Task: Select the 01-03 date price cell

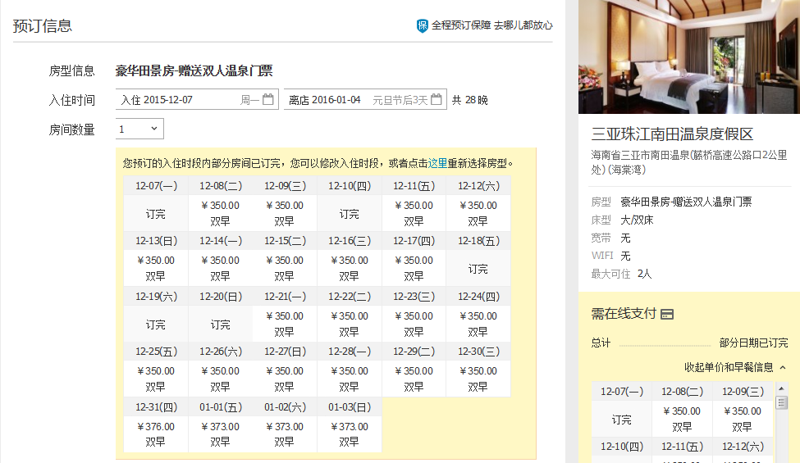Action: click(349, 433)
